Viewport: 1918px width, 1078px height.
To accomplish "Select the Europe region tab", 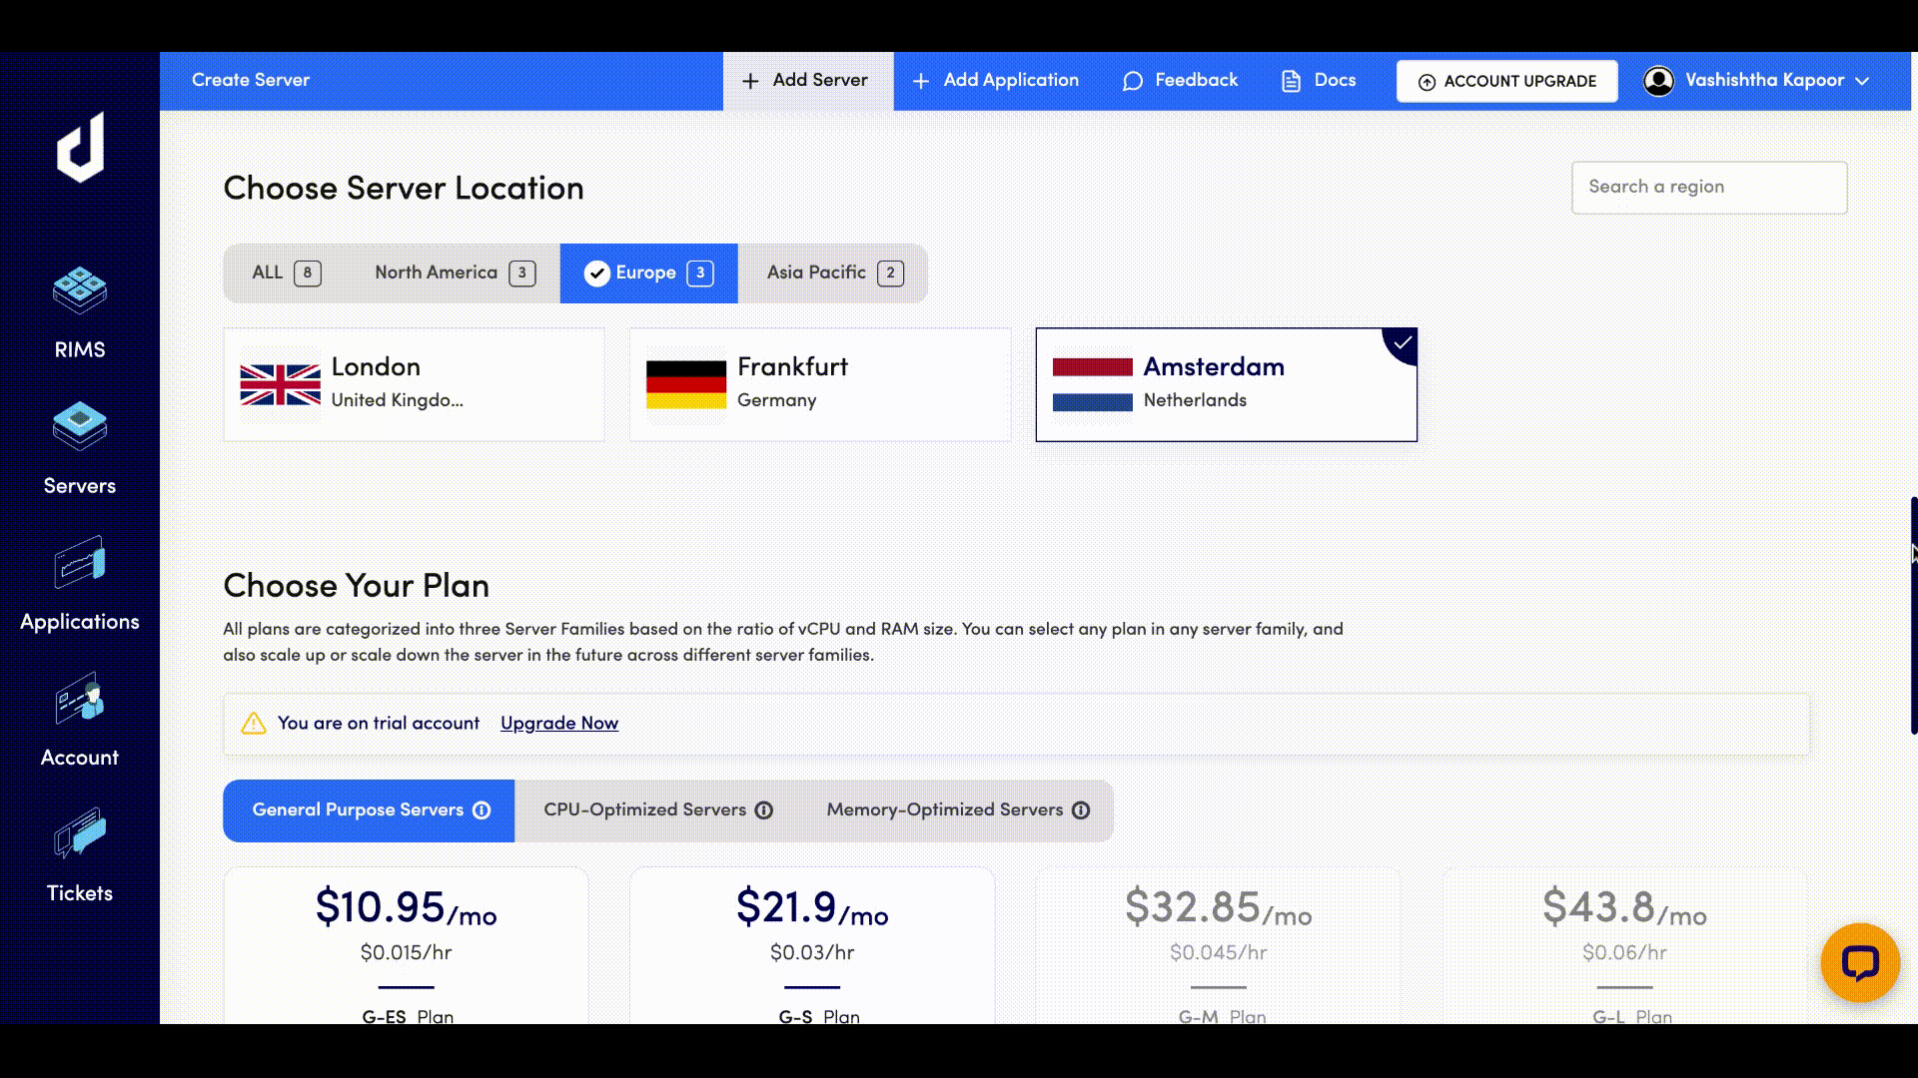I will [649, 273].
